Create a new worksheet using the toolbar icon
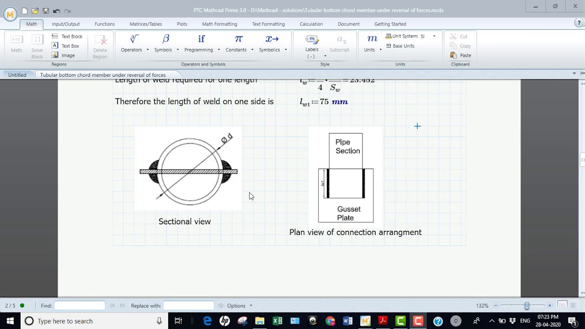 click(24, 11)
